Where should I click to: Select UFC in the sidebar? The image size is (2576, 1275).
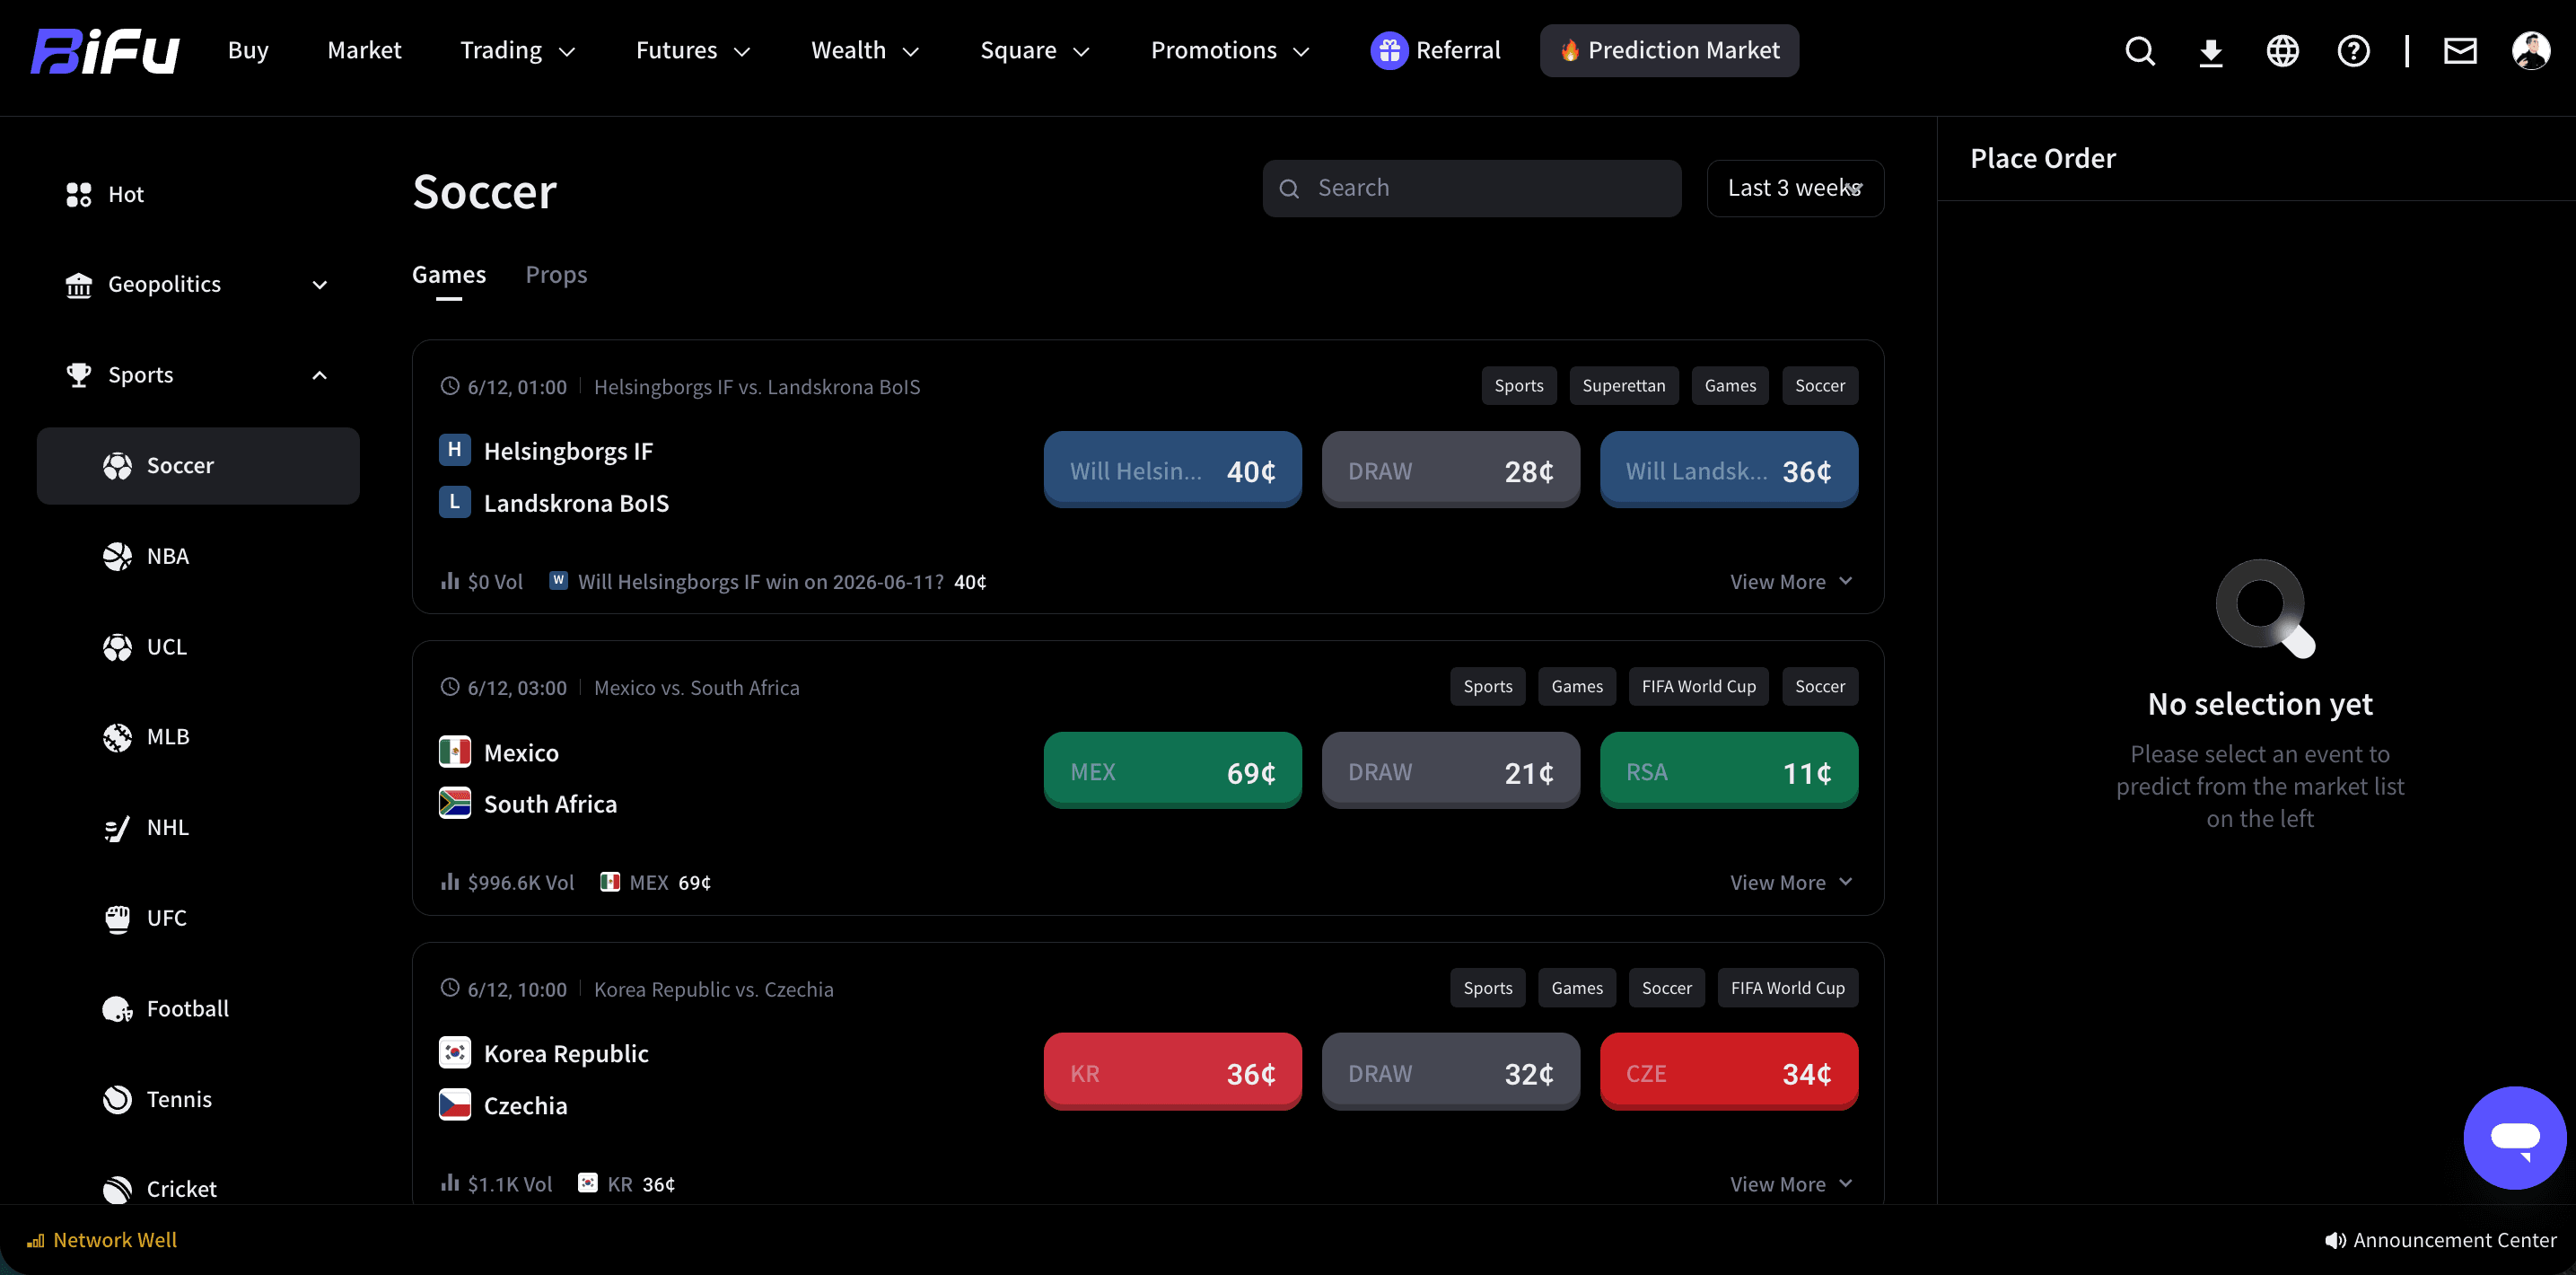198,918
